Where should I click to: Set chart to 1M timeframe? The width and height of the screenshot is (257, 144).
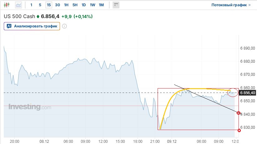click(x=101, y=5)
